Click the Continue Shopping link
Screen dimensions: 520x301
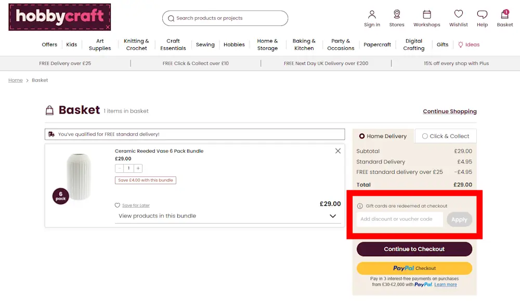click(x=449, y=111)
